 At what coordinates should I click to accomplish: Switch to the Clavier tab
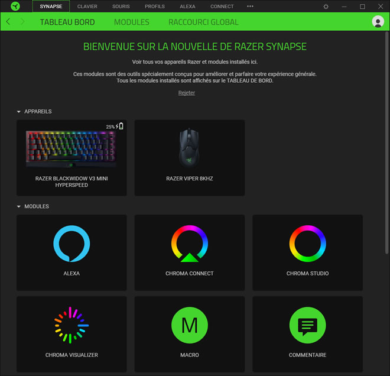pos(87,7)
